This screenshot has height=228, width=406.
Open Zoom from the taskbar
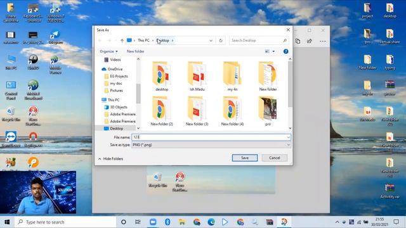click(x=153, y=222)
